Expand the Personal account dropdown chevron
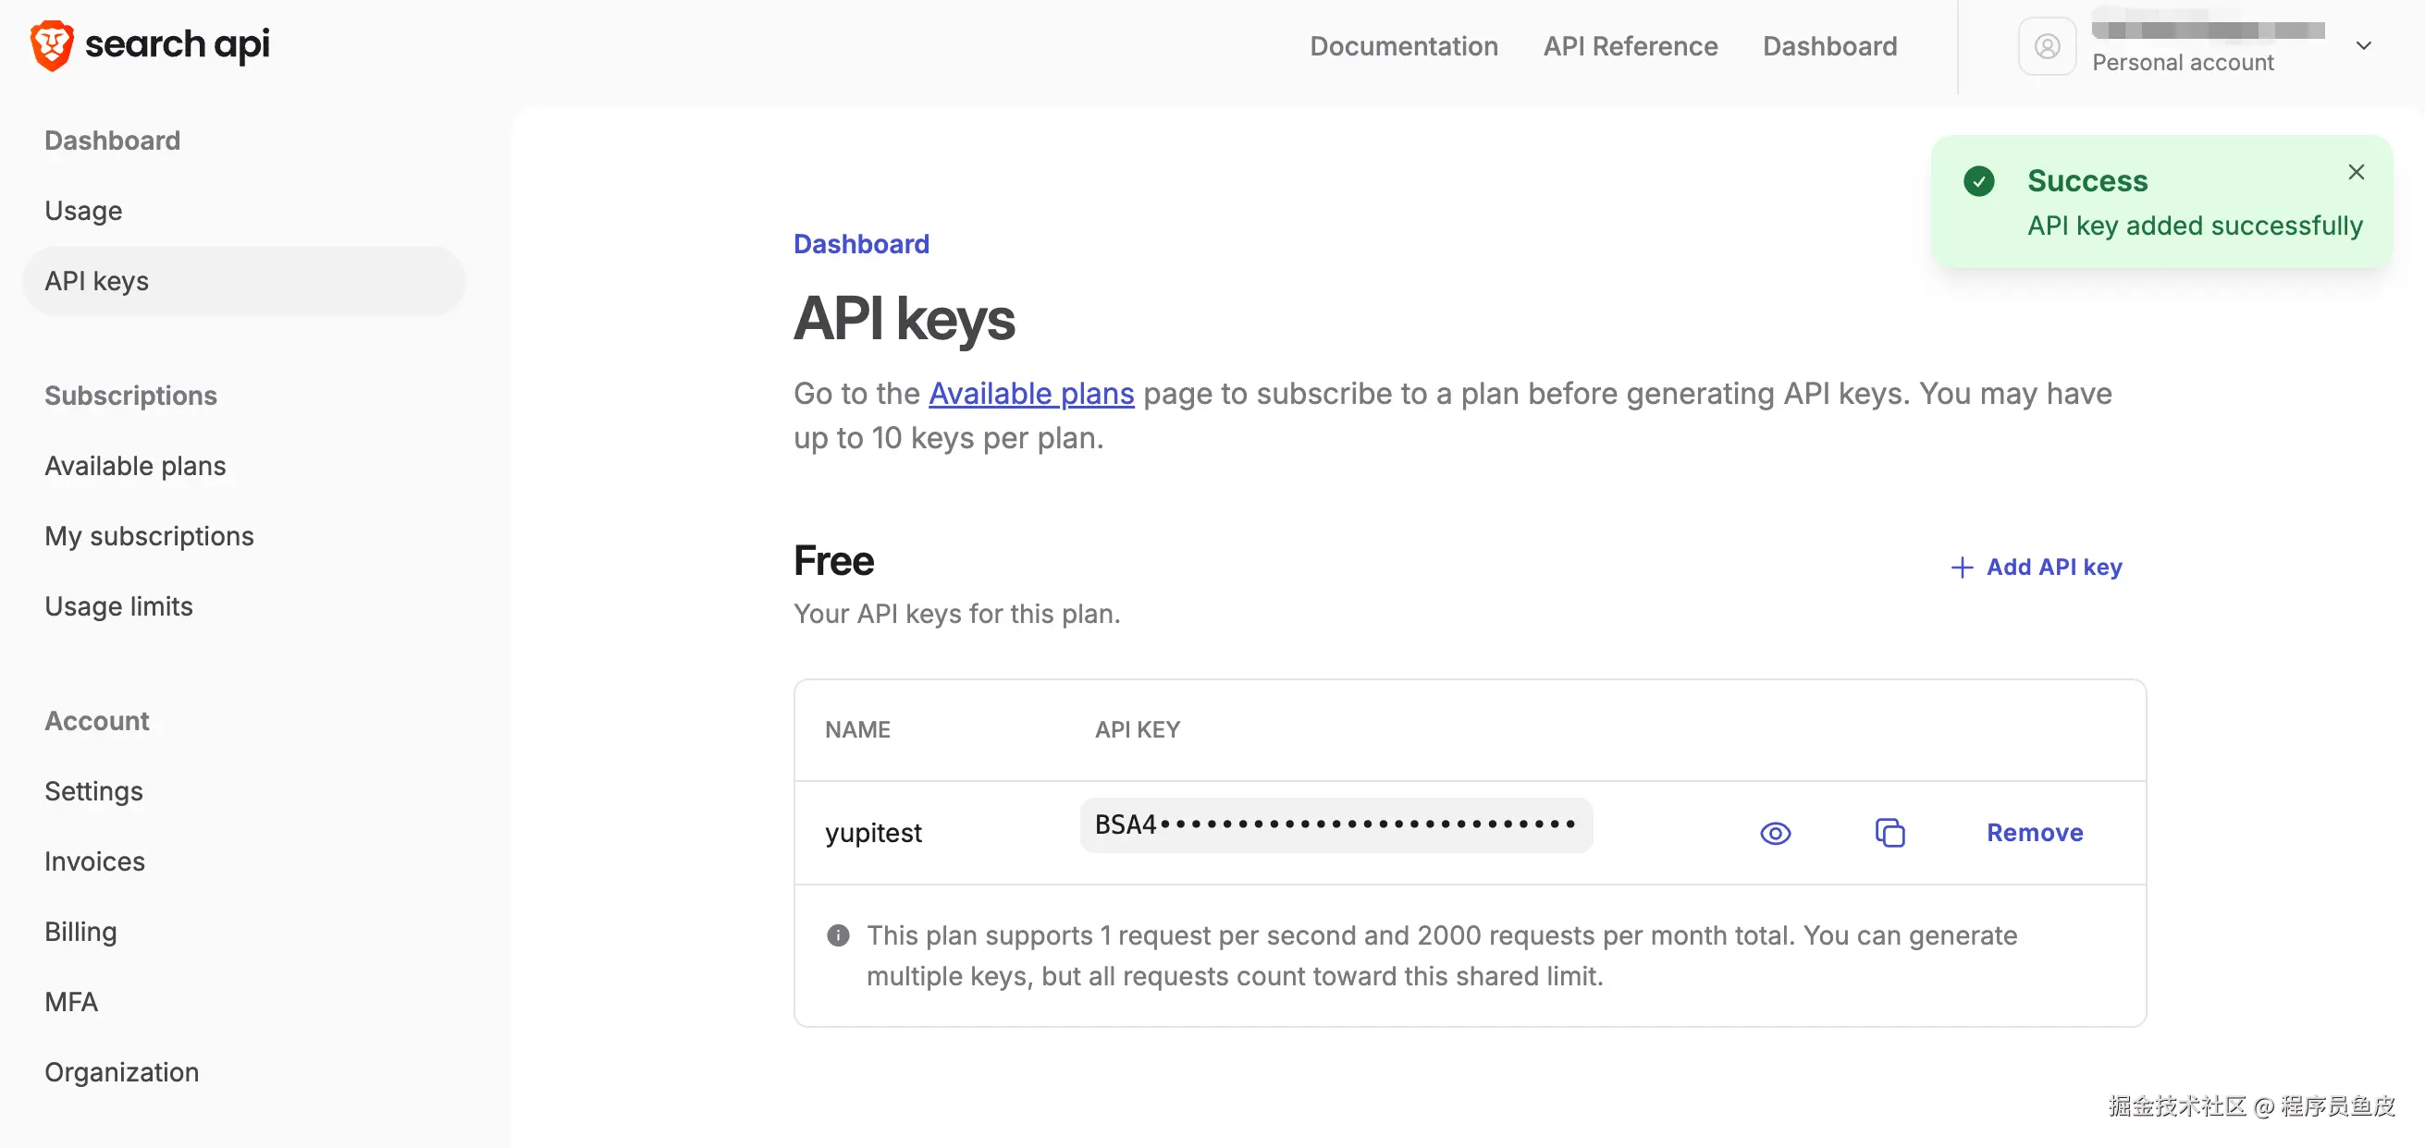Image resolution: width=2425 pixels, height=1148 pixels. 2363,46
